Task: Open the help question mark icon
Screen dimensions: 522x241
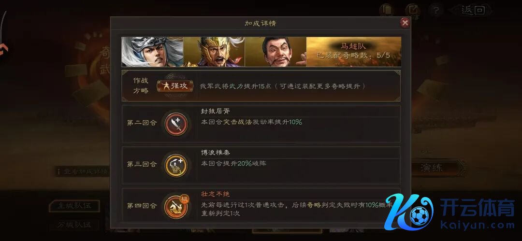Action: coord(436,10)
